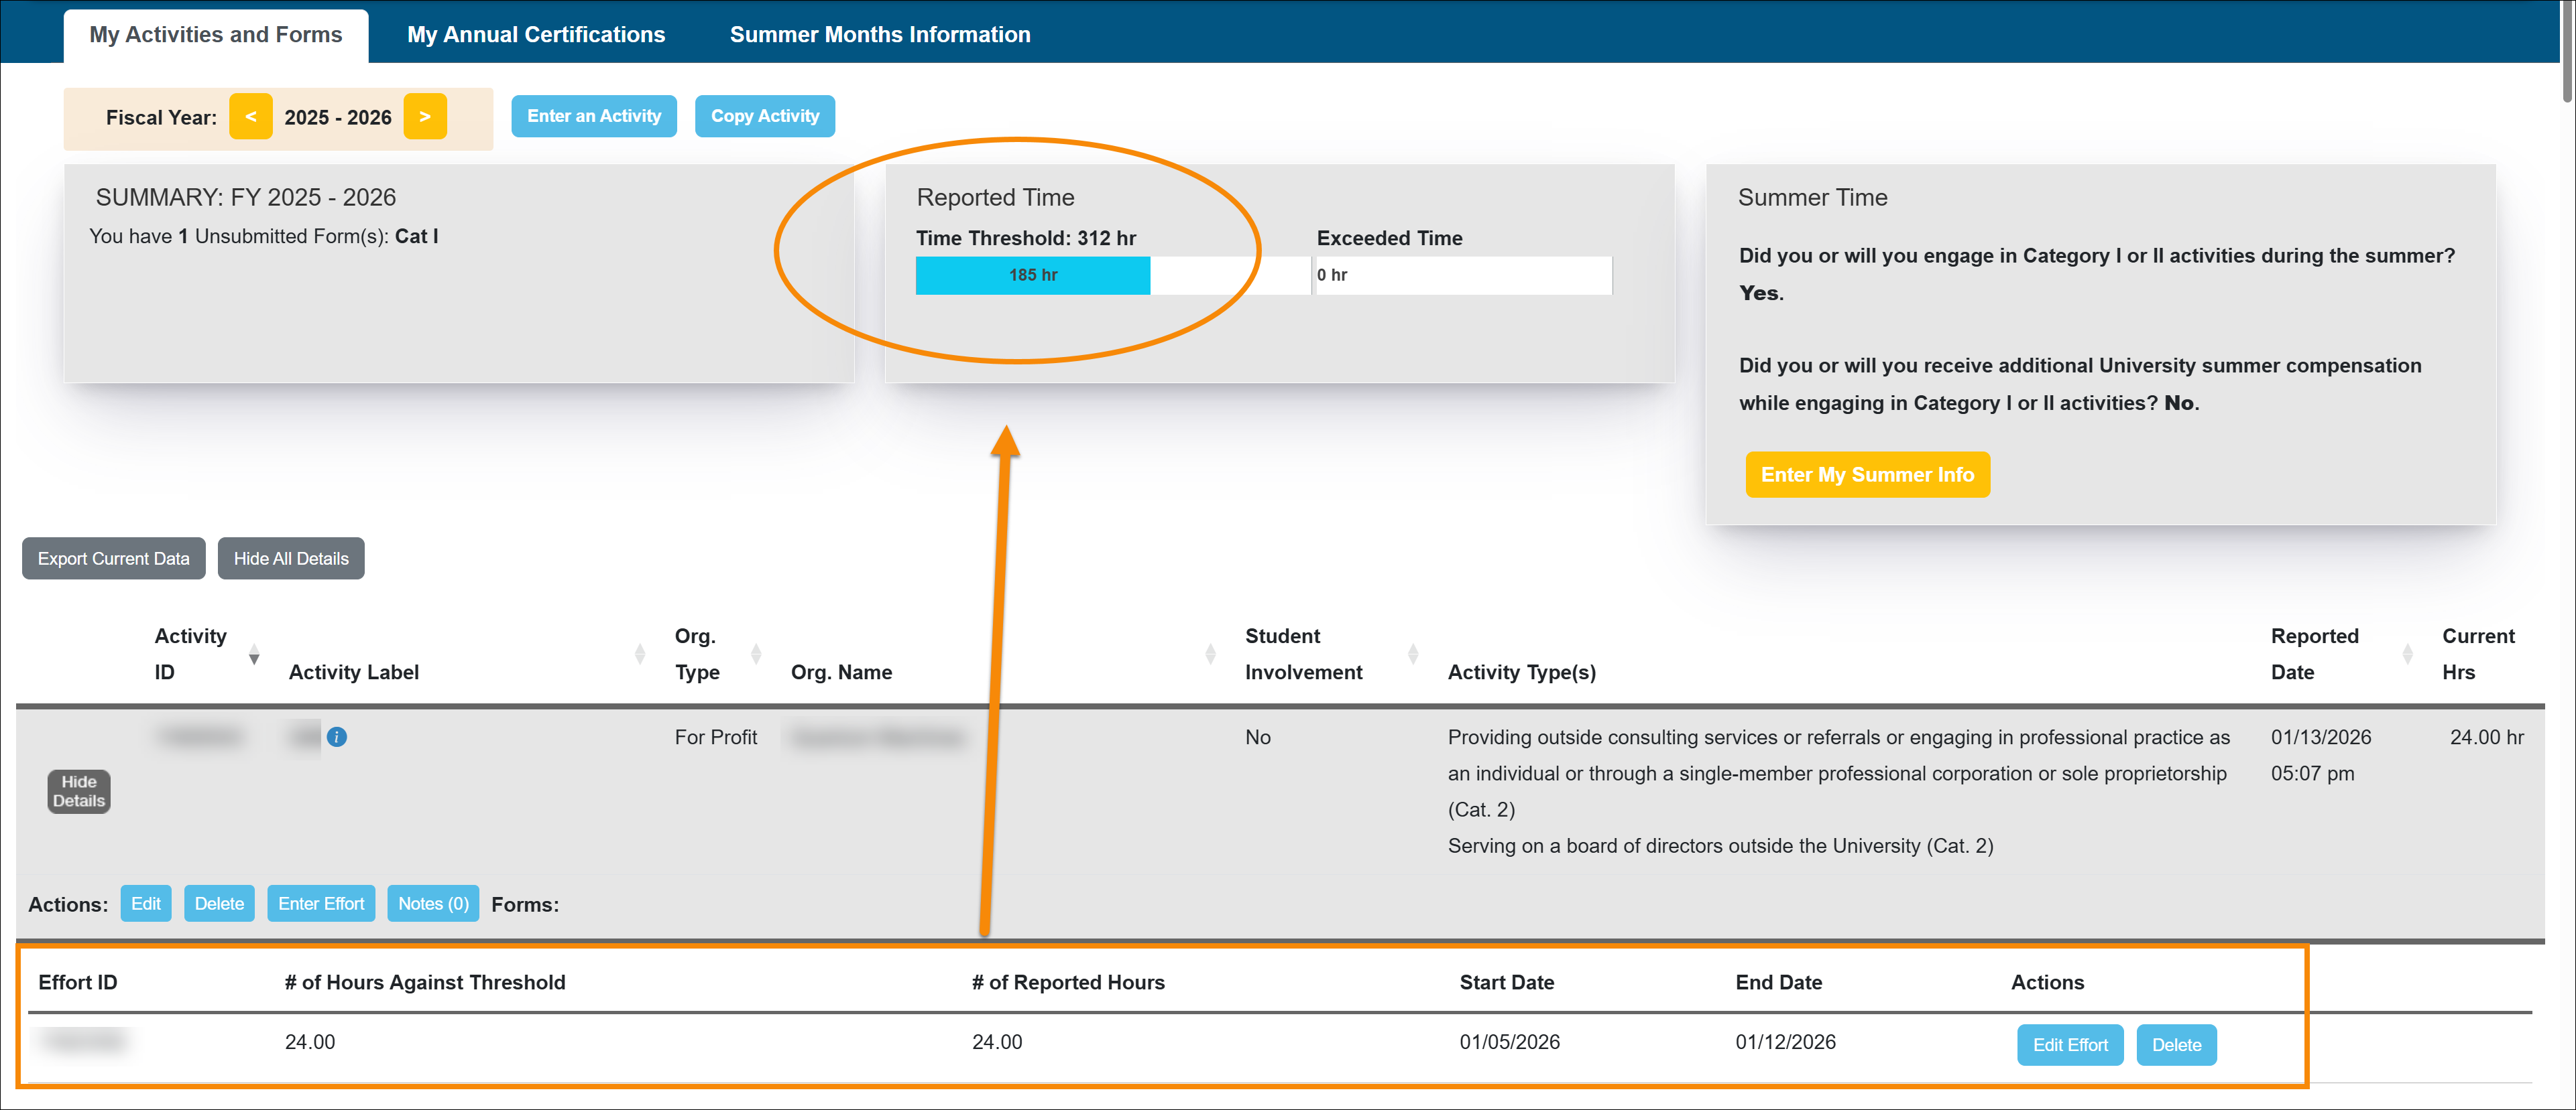Open the Summer Months Information tab
The width and height of the screenshot is (2576, 1110).
[879, 33]
